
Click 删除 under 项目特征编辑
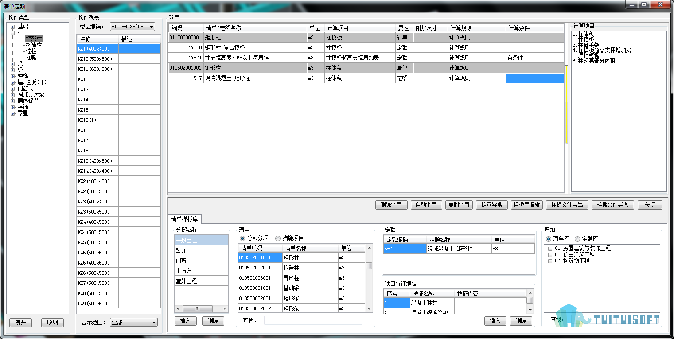click(521, 321)
